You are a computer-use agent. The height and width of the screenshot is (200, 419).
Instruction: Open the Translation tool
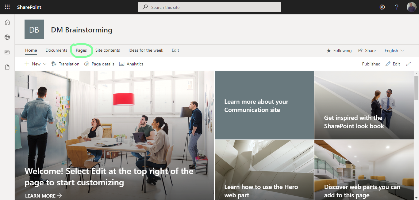[x=65, y=64]
